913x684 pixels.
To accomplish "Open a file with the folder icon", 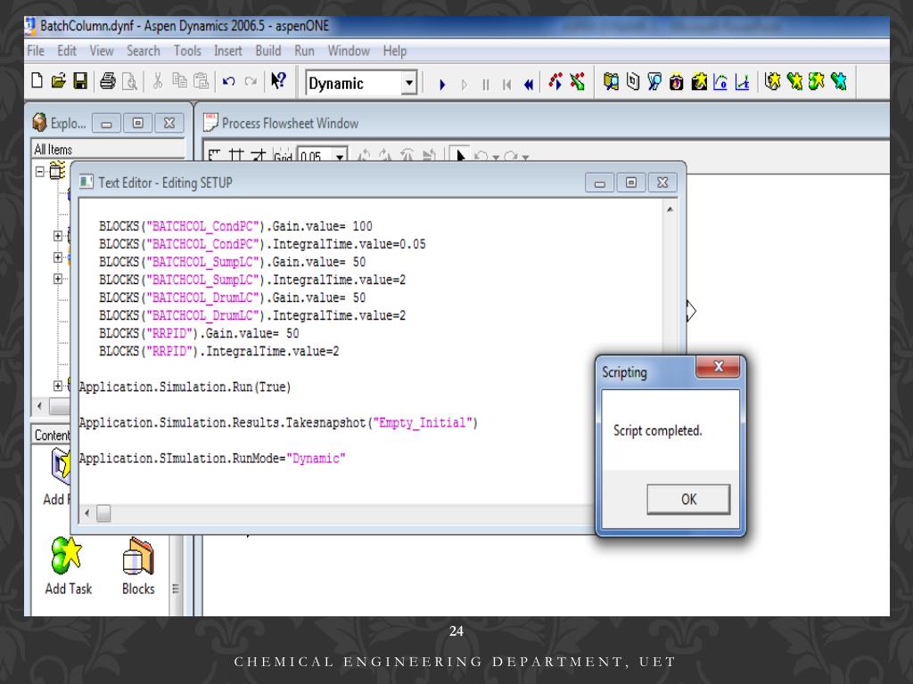I will (58, 81).
